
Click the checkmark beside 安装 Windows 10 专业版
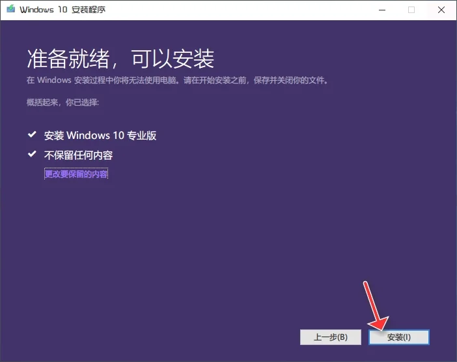[32, 134]
